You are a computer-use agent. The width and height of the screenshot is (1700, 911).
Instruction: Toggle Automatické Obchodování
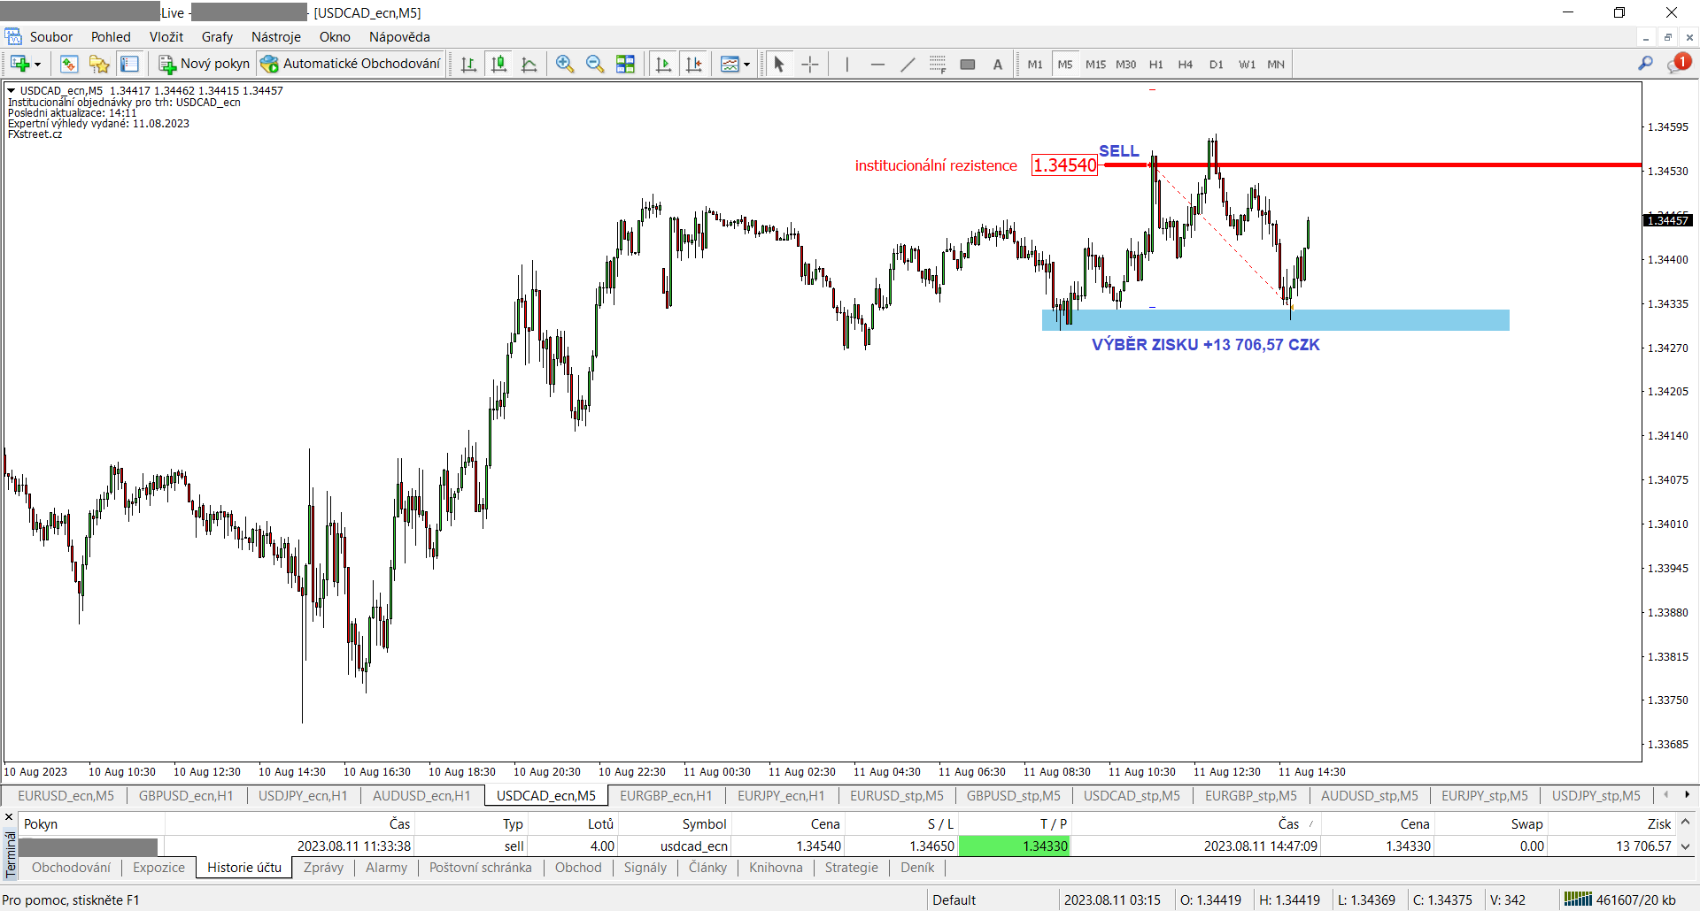(x=351, y=64)
